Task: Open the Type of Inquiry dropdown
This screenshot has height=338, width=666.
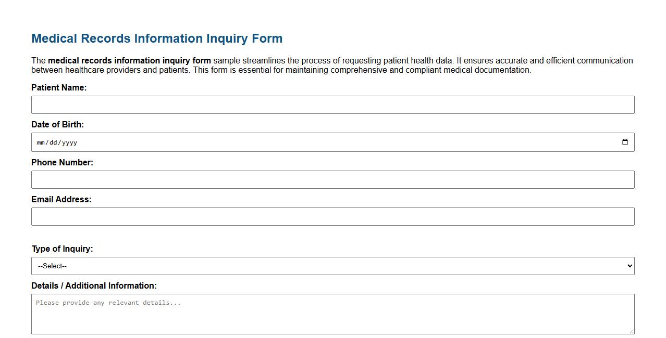Action: pyautogui.click(x=334, y=266)
